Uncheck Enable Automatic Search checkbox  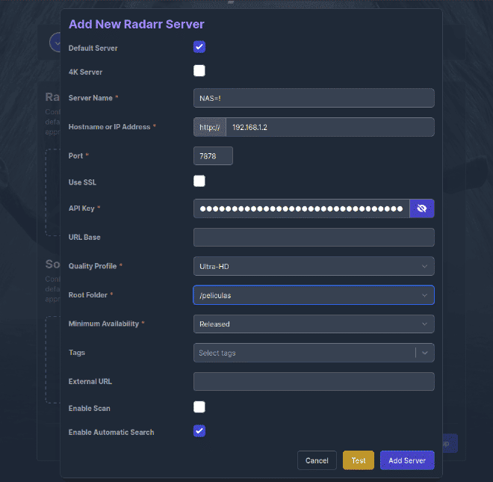(199, 430)
